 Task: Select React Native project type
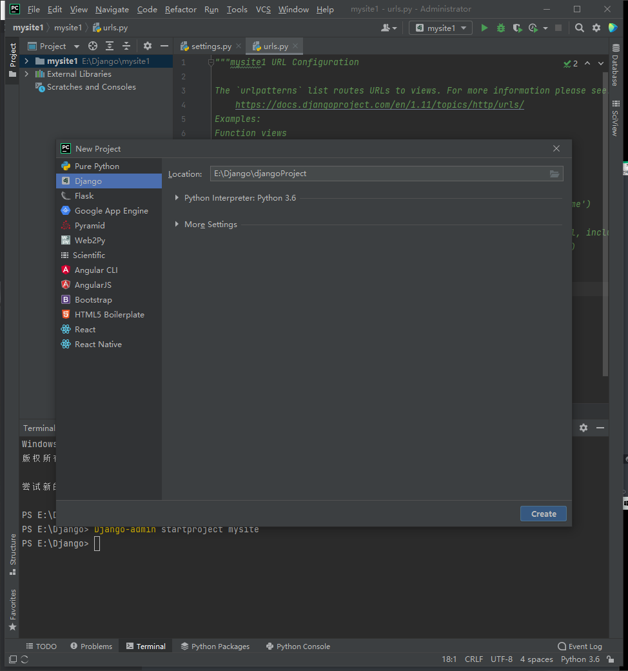[109, 344]
